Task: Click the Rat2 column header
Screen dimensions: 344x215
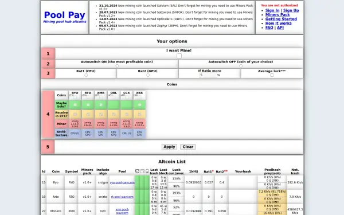Action: (221, 171)
